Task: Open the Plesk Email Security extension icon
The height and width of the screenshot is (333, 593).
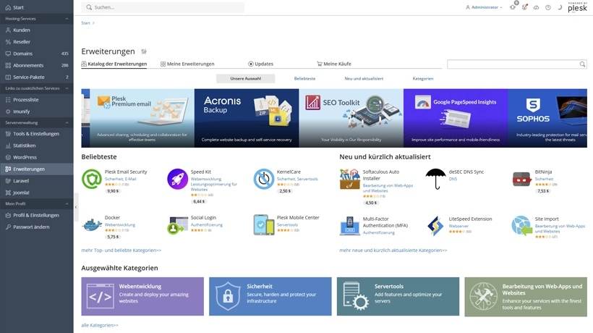Action: 92,179
